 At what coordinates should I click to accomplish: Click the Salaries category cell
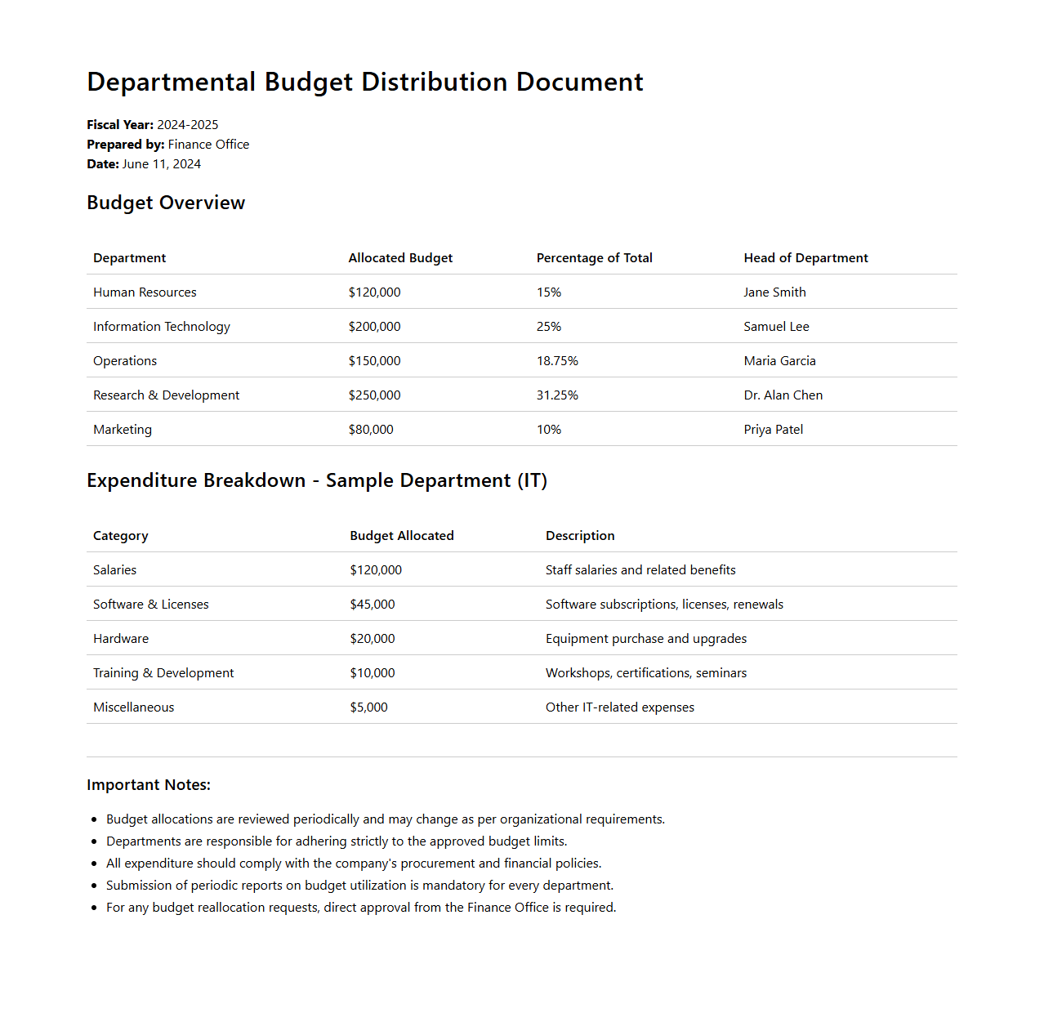[x=114, y=570]
